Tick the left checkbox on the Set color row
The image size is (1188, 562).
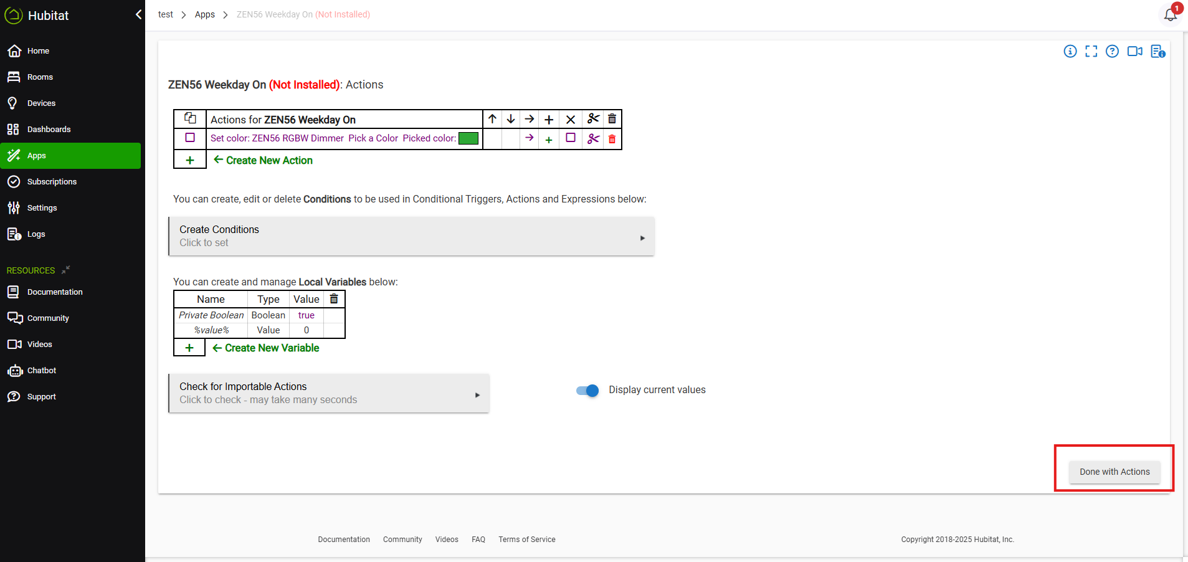pos(190,138)
